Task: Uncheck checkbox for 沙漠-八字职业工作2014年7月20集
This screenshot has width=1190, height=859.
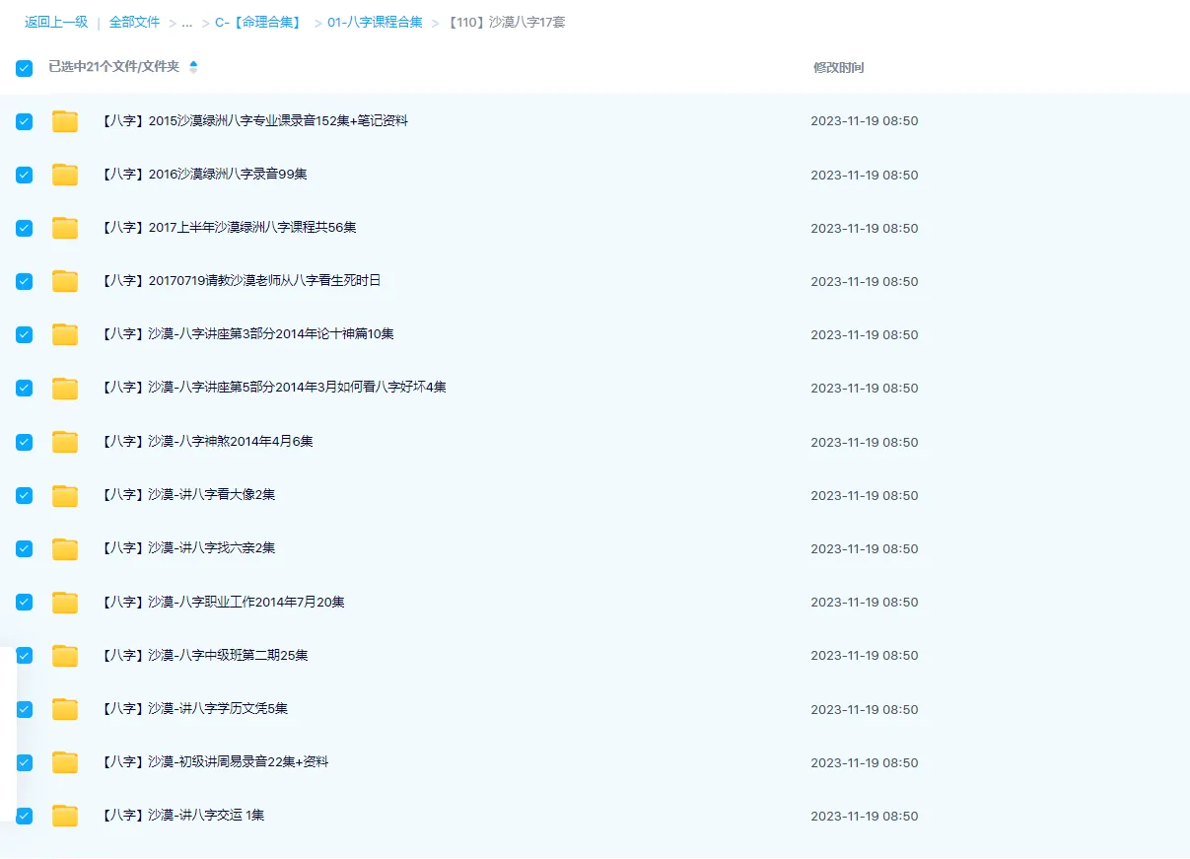Action: (x=24, y=602)
